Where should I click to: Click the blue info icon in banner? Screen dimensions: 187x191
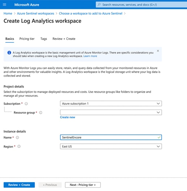click(x=9, y=53)
